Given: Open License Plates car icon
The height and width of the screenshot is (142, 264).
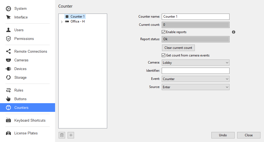Looking at the screenshot, I should click(x=8, y=133).
